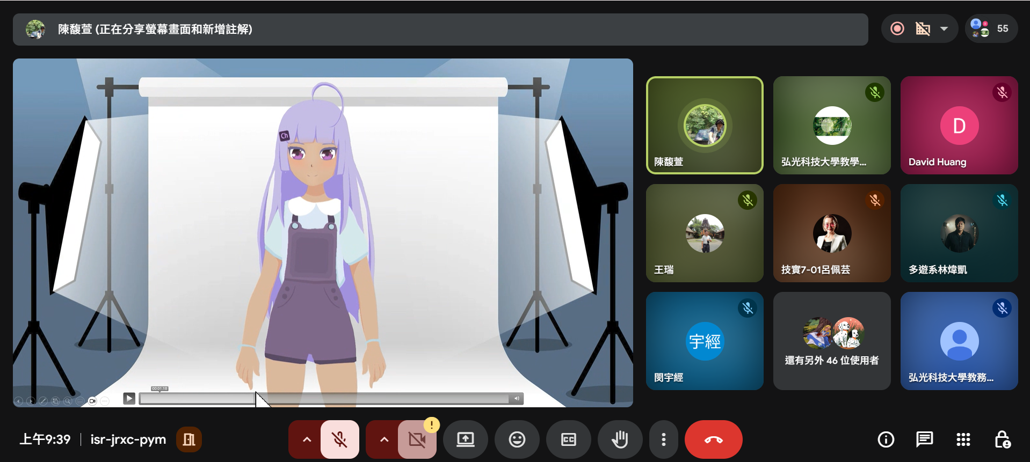Click the recording indicator icon
The height and width of the screenshot is (462, 1030).
pyautogui.click(x=897, y=28)
